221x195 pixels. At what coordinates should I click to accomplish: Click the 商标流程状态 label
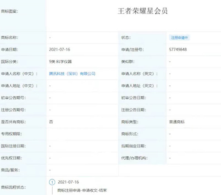(x=13, y=187)
